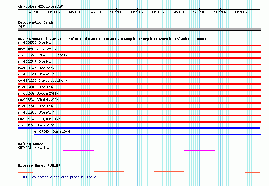This screenshot has width=269, height=186.
Task: Click variant label nsv1021542 (Coe2014)
Action: 36,106
